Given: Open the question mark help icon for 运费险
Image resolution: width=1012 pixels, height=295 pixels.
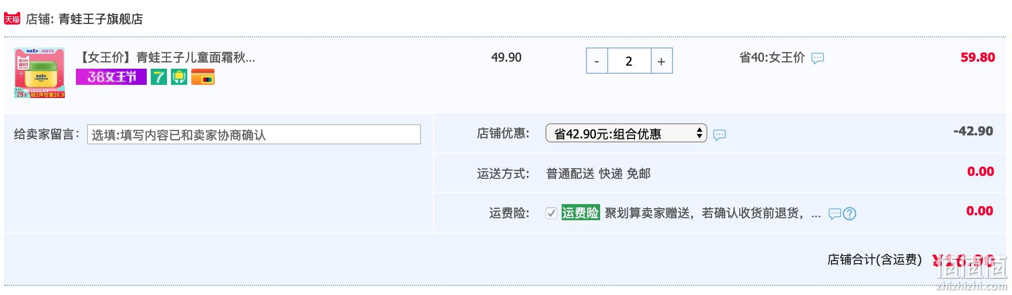Looking at the screenshot, I should point(850,214).
